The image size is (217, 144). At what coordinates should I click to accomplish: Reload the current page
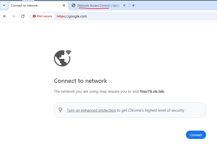(x=23, y=16)
